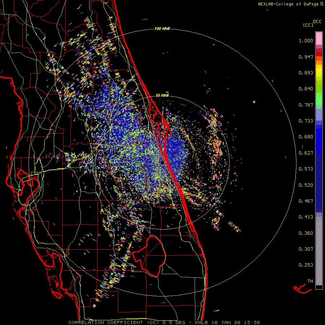
Task: Select the 0.467 scale value
Action: point(306,201)
